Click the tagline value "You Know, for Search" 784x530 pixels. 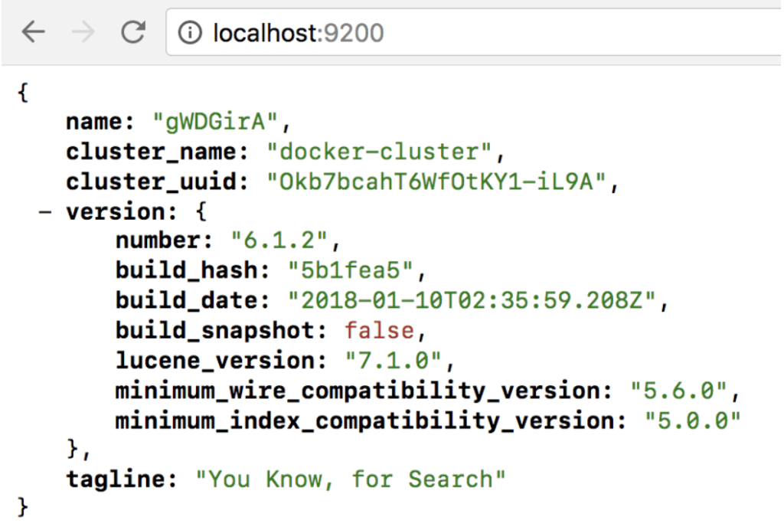click(x=351, y=479)
